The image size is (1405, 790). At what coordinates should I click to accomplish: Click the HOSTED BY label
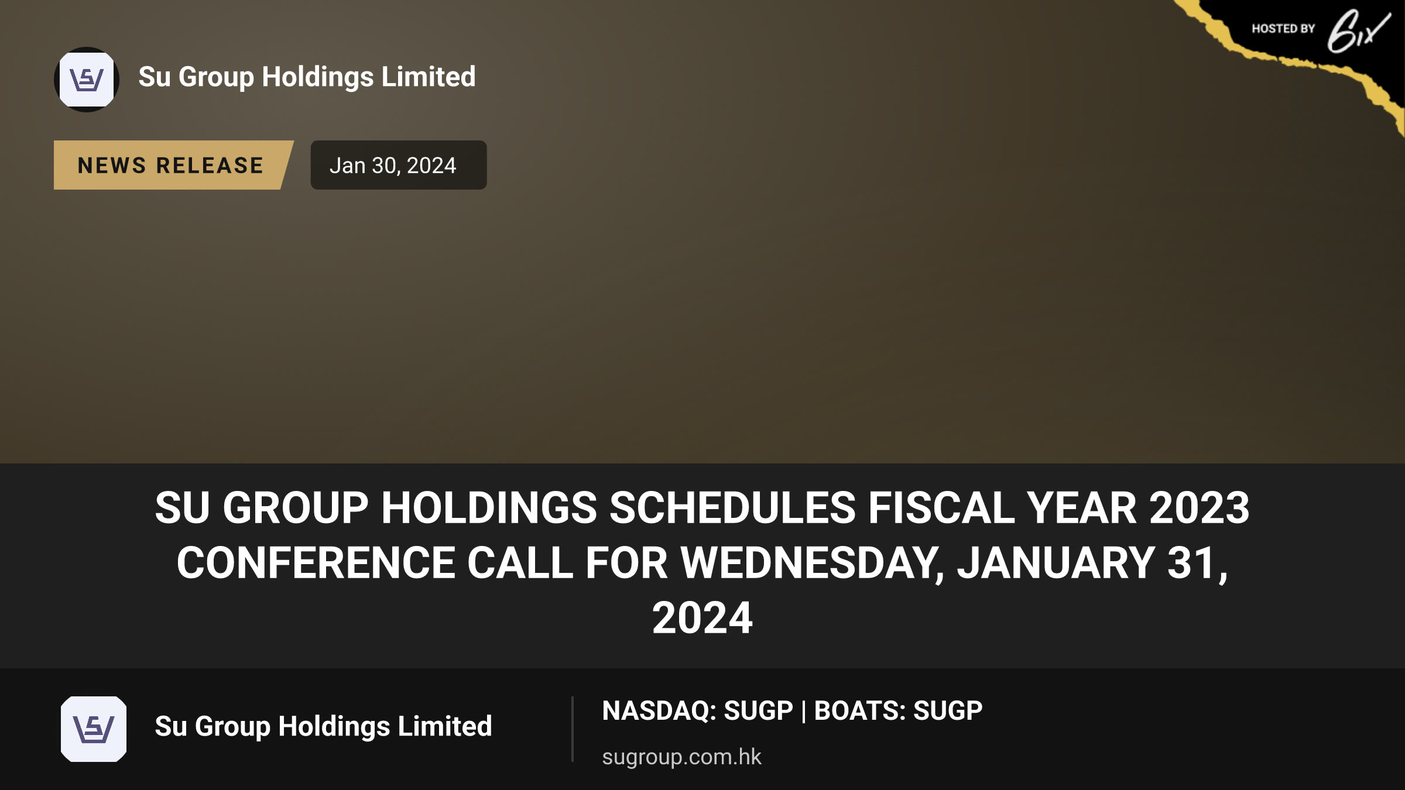coord(1283,29)
